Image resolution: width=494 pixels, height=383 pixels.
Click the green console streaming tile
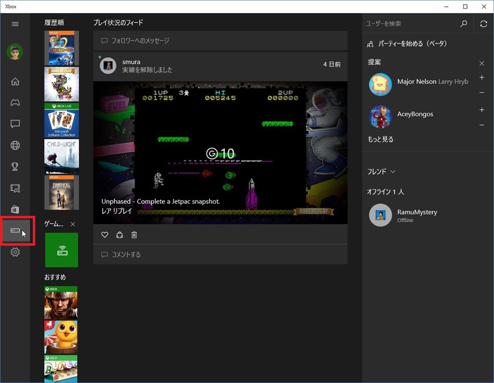pyautogui.click(x=61, y=250)
